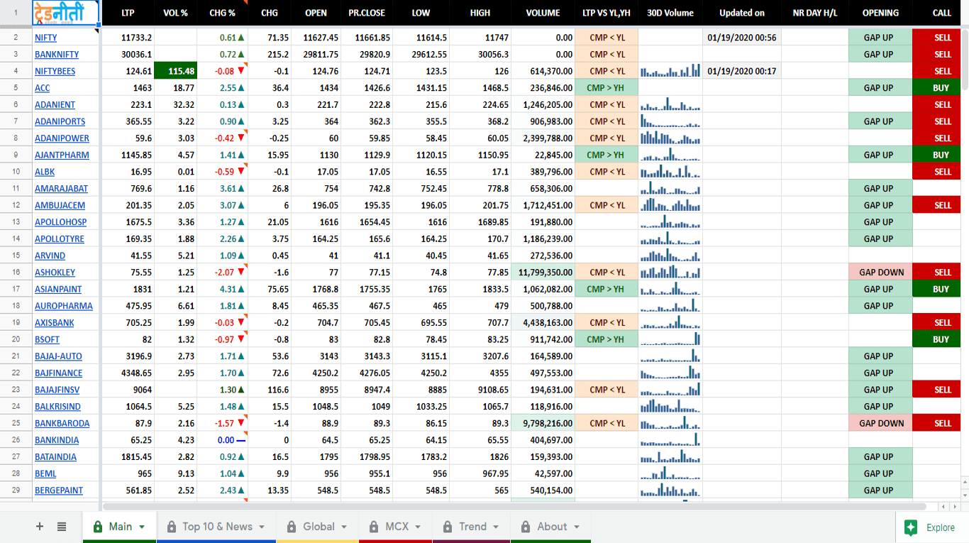The width and height of the screenshot is (969, 543).
Task: Open the Explore panel button
Action: pyautogui.click(x=931, y=527)
